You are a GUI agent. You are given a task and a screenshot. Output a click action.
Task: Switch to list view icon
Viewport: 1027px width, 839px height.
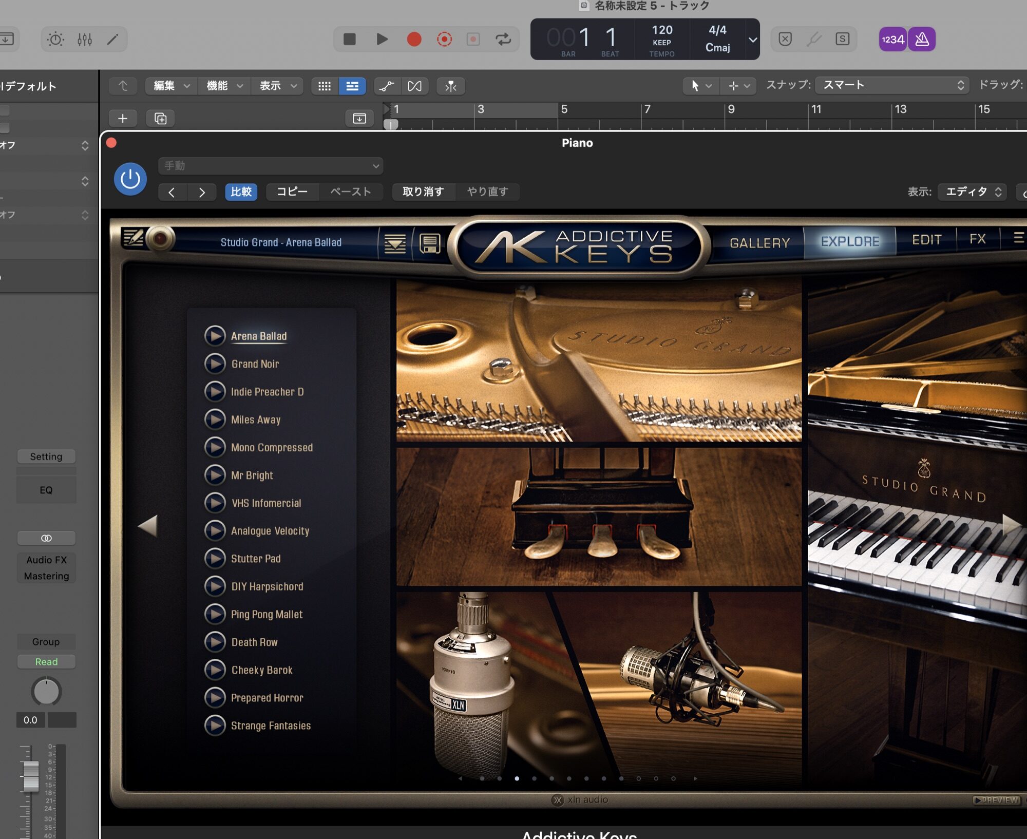[x=352, y=86]
